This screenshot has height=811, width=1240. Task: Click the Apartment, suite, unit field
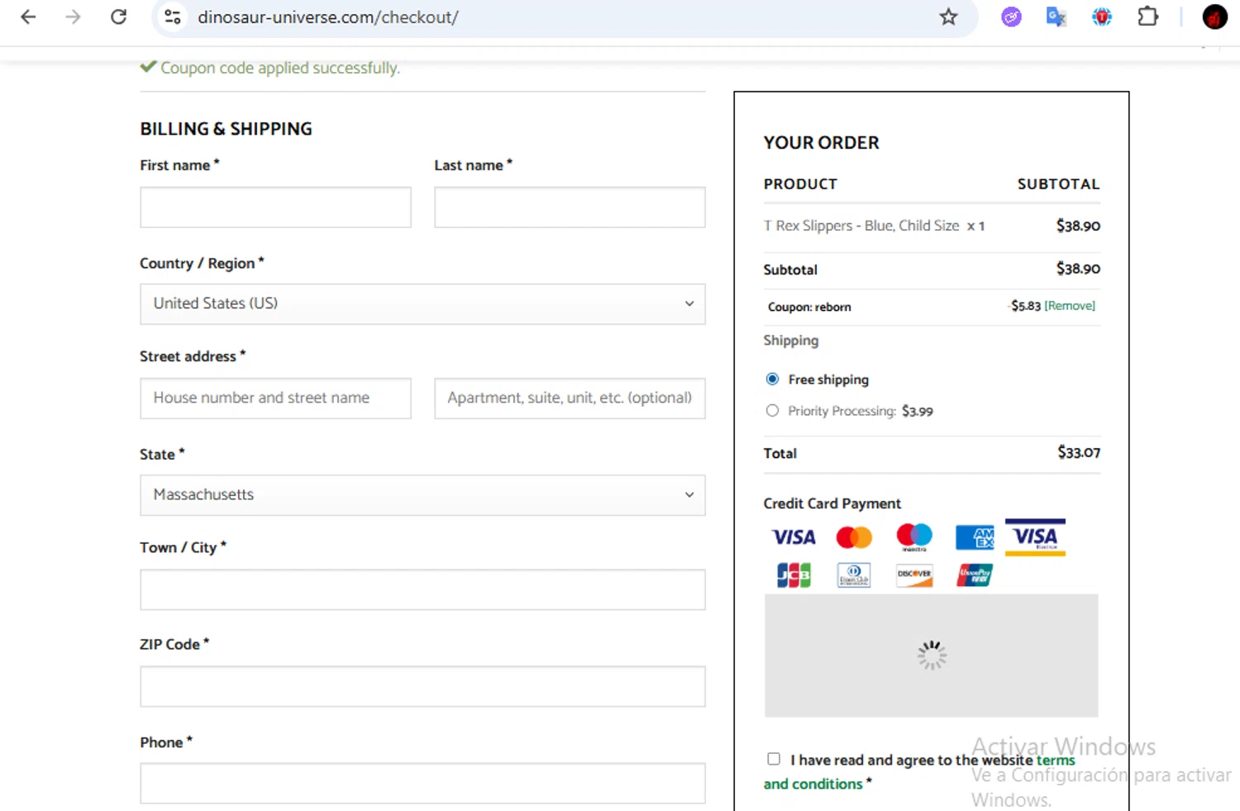(570, 398)
